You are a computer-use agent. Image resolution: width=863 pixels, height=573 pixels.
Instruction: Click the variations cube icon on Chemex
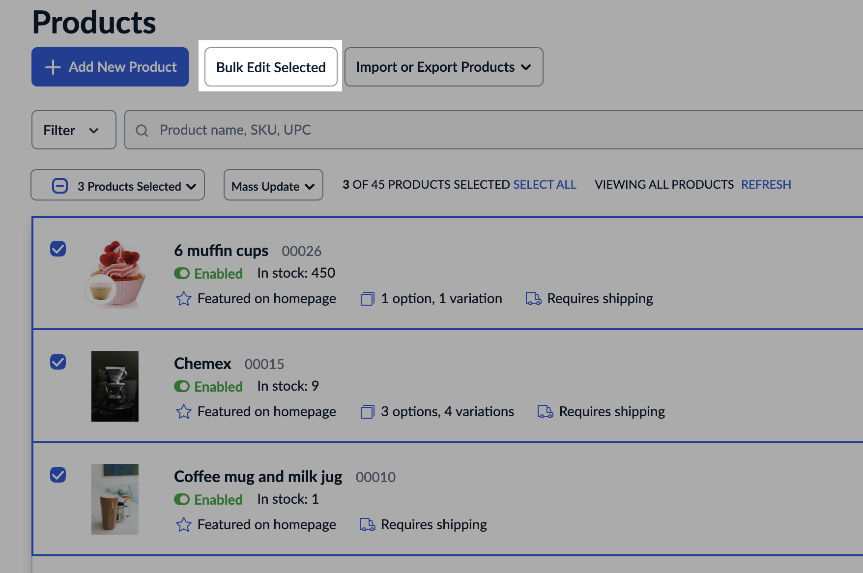click(x=367, y=412)
